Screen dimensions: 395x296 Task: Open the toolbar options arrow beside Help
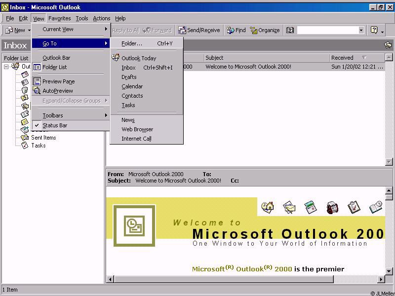[x=382, y=31]
